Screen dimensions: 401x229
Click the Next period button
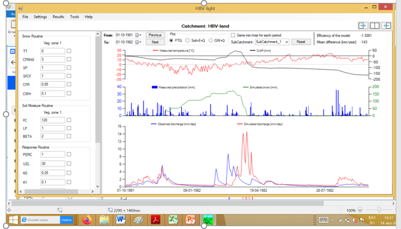click(x=155, y=42)
